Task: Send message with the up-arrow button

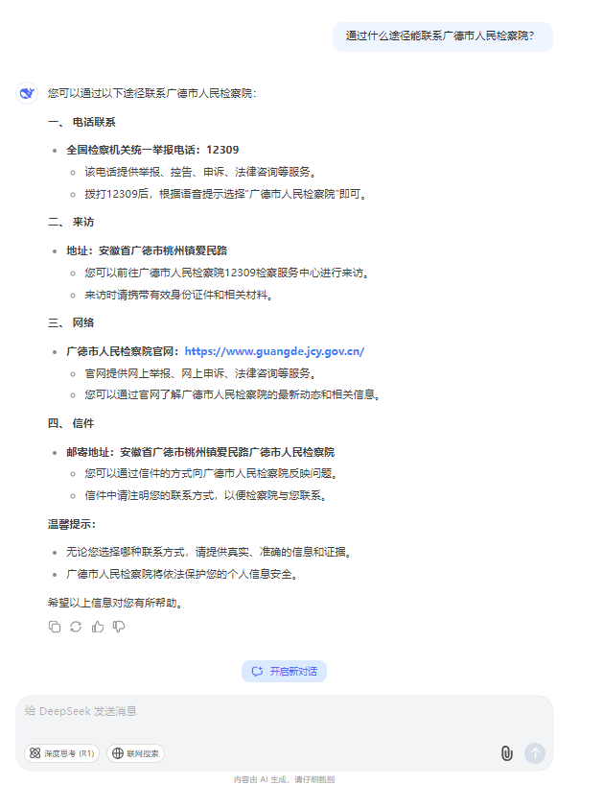Action: click(535, 753)
